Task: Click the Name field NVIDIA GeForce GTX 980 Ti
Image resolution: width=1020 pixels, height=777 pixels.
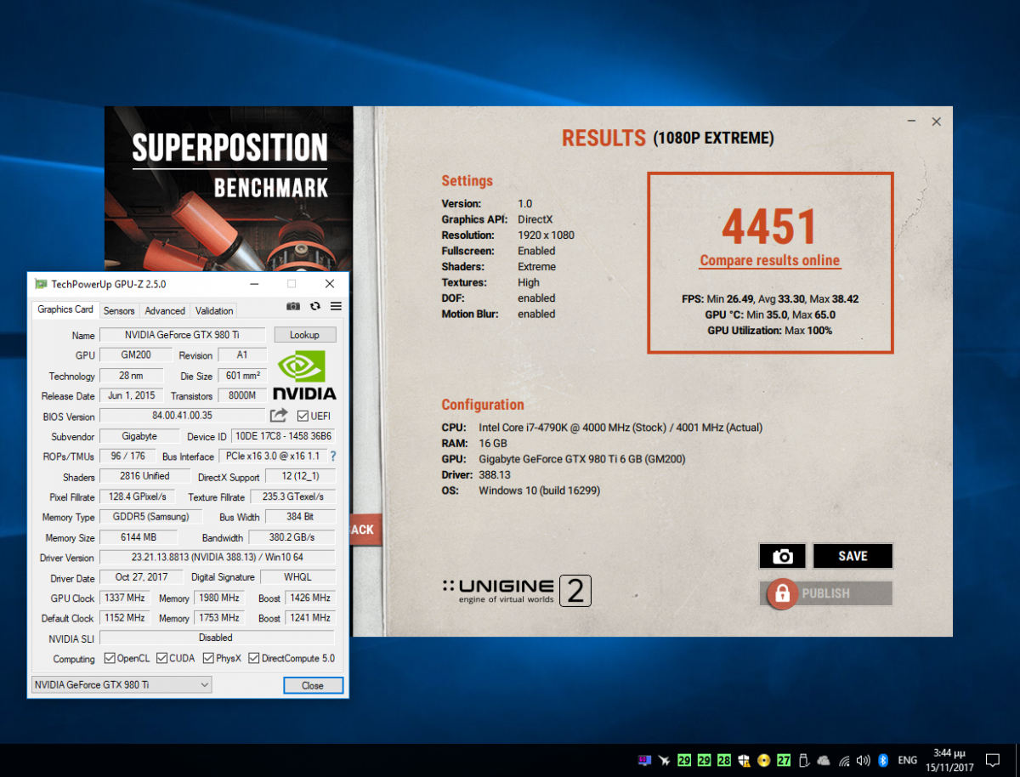Action: click(x=183, y=335)
